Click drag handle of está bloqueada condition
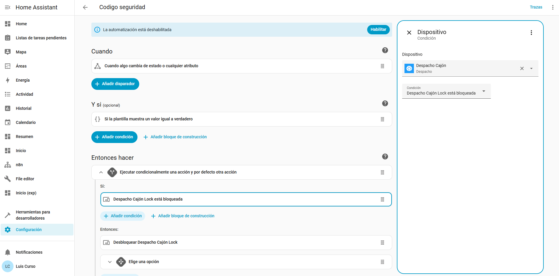This screenshot has height=276, width=559. [382, 199]
